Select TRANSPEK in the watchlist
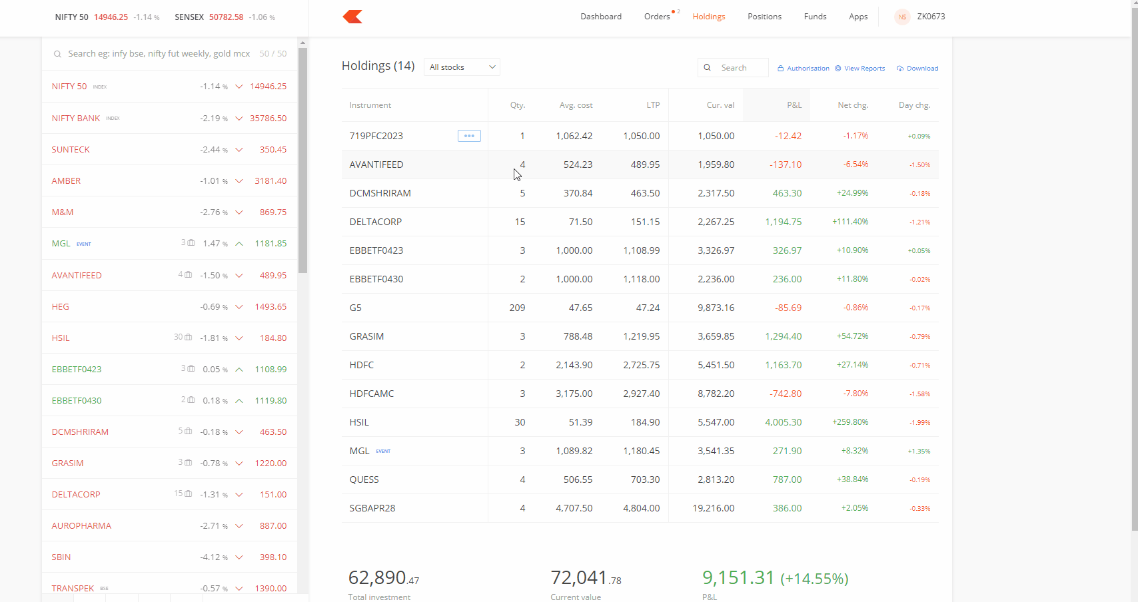 coord(73,589)
